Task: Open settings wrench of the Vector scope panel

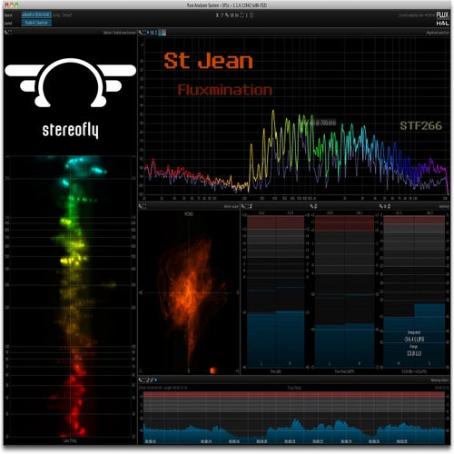Action: click(x=140, y=206)
